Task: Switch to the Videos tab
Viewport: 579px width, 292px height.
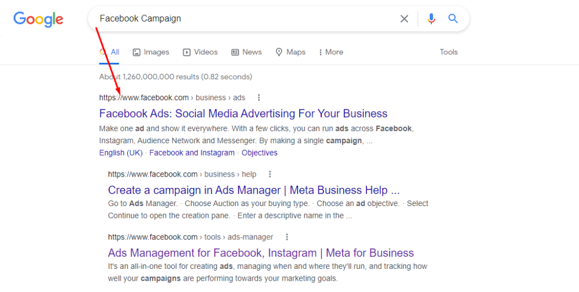Action: (x=200, y=52)
